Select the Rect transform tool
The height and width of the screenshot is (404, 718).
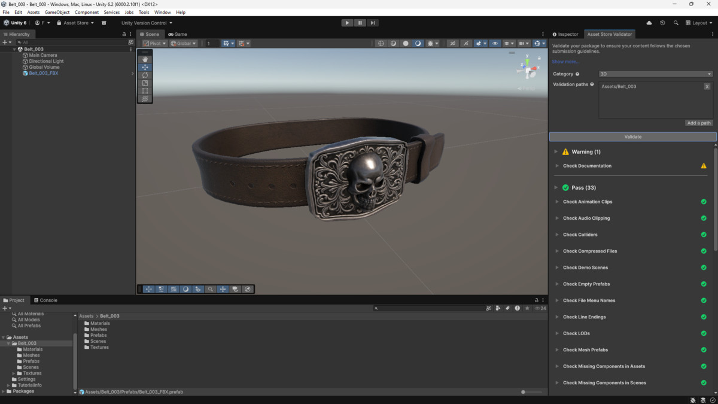click(x=145, y=90)
